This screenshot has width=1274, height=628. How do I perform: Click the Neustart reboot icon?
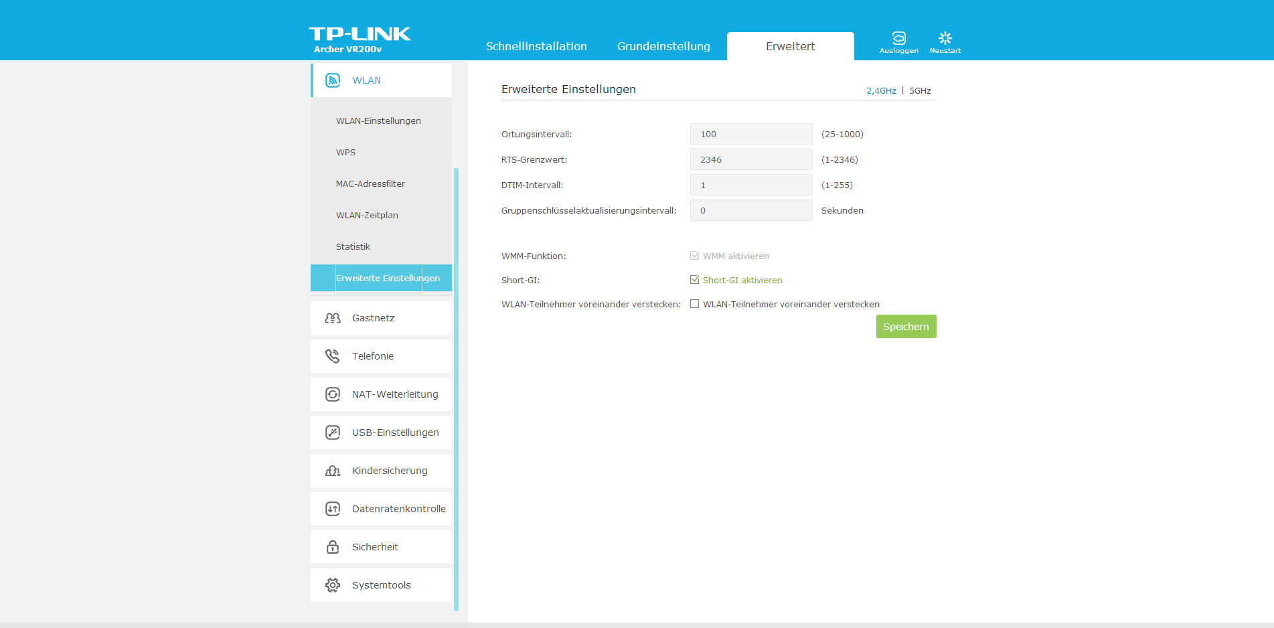coord(945,38)
